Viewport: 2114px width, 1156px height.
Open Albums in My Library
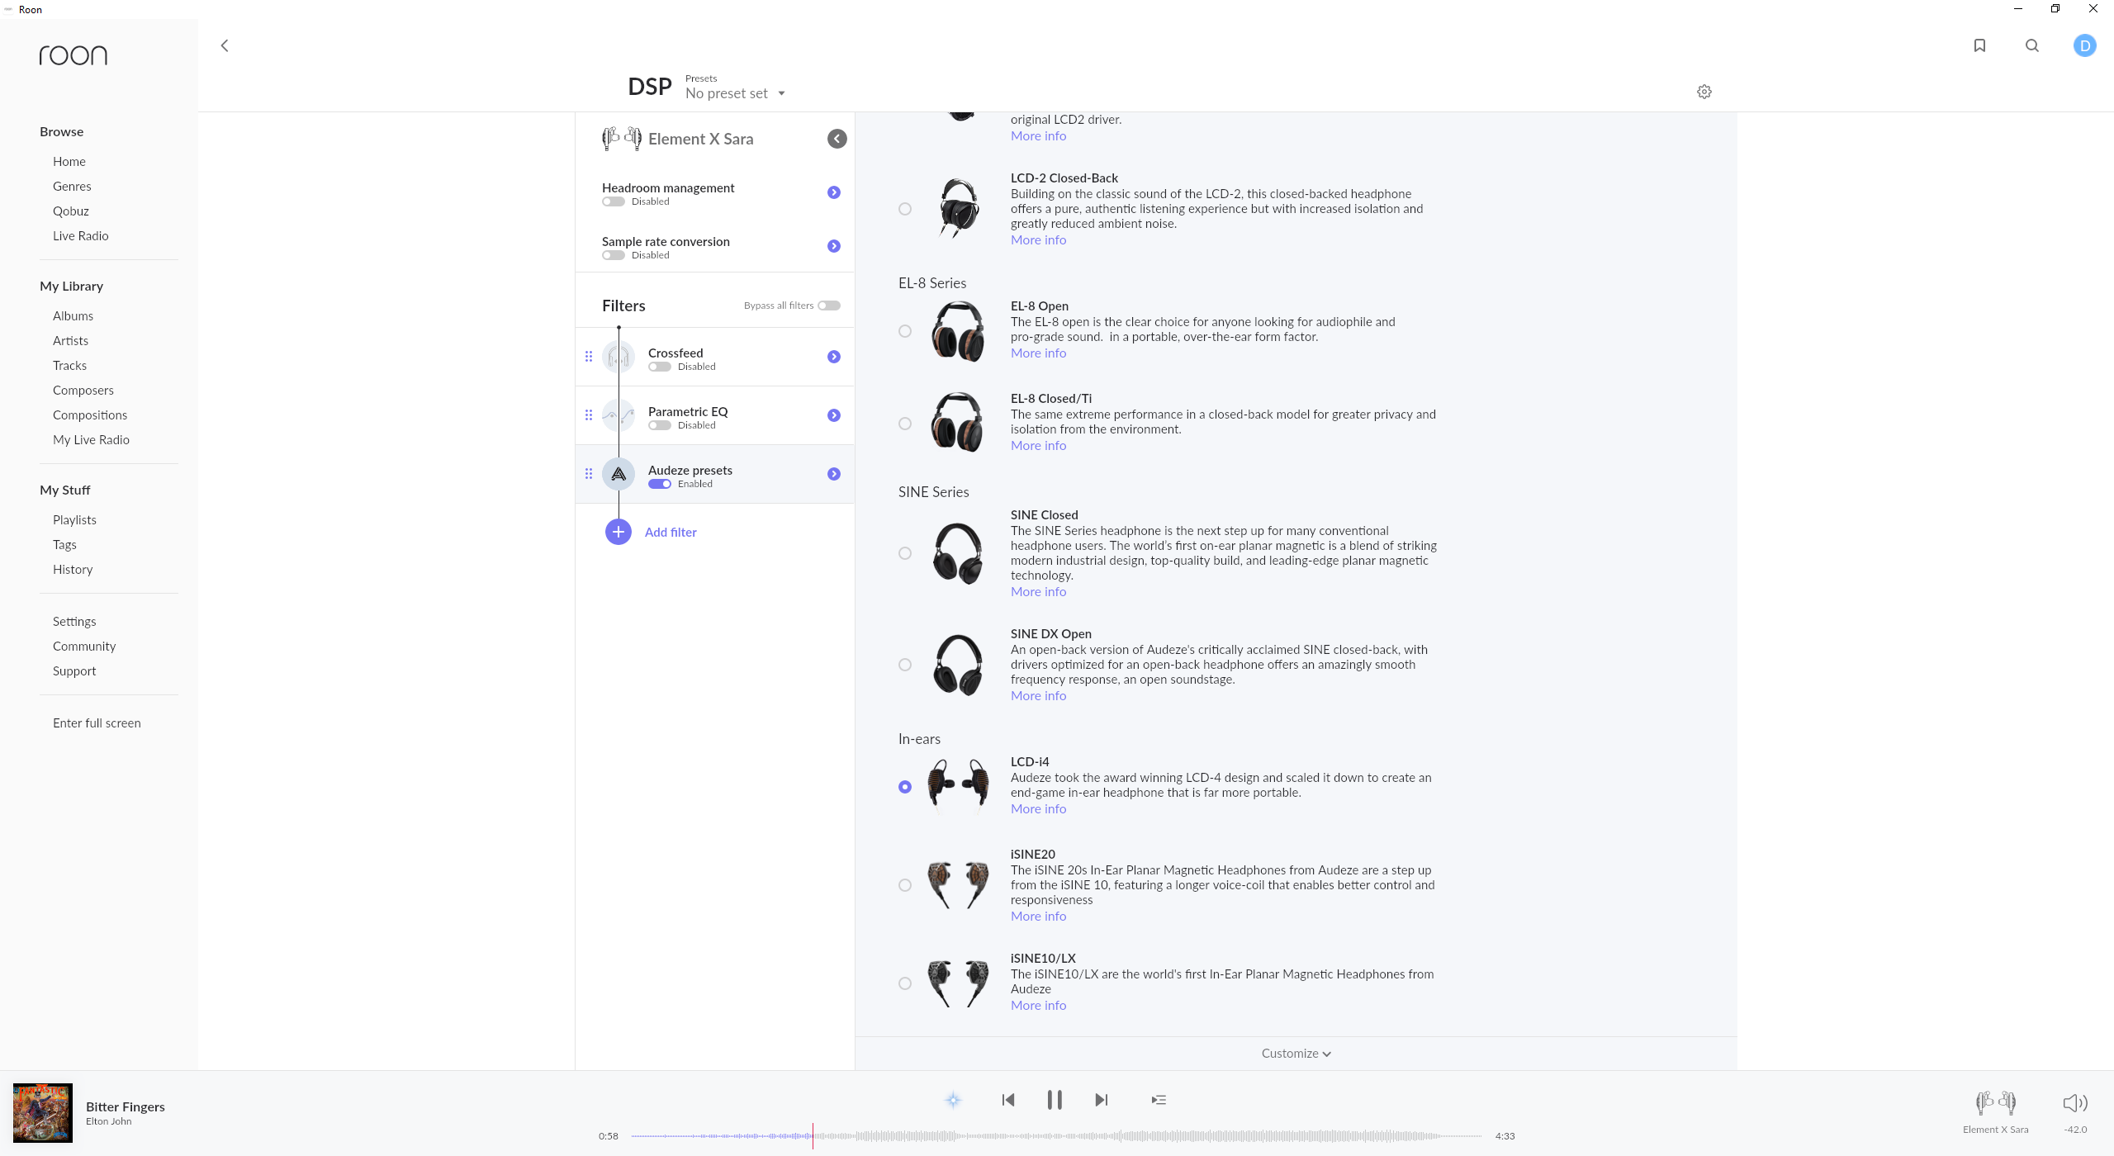[73, 316]
